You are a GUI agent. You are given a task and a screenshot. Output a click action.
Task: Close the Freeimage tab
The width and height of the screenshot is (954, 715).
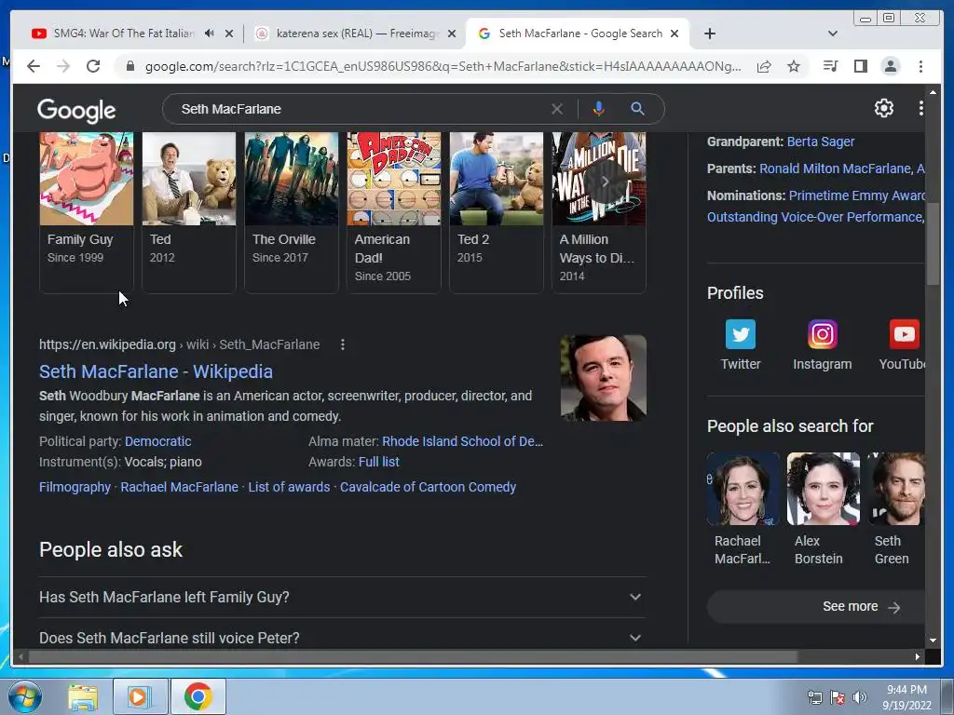(452, 34)
